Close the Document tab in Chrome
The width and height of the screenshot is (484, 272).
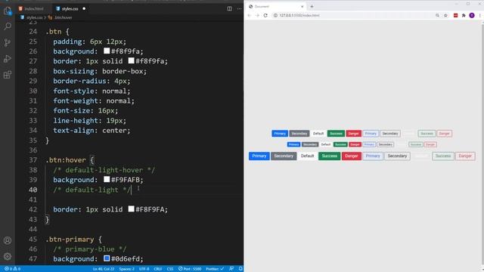[302, 7]
